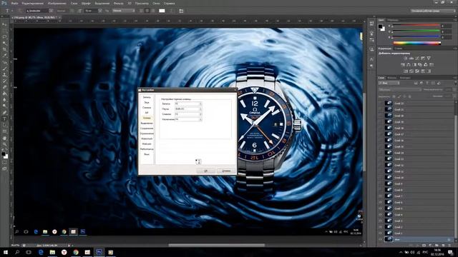
Task: Toggle visibility of the Фон layer
Action: [380, 240]
